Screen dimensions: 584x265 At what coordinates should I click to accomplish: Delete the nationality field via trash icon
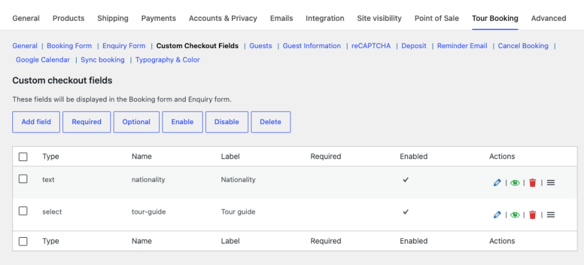(x=532, y=183)
